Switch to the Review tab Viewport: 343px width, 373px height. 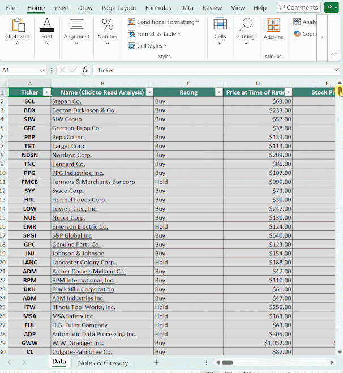[x=212, y=8]
